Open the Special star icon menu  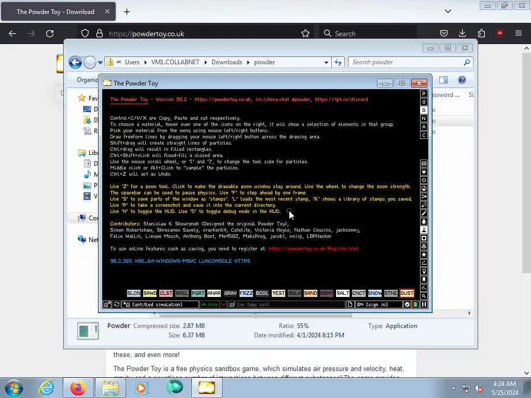click(424, 255)
